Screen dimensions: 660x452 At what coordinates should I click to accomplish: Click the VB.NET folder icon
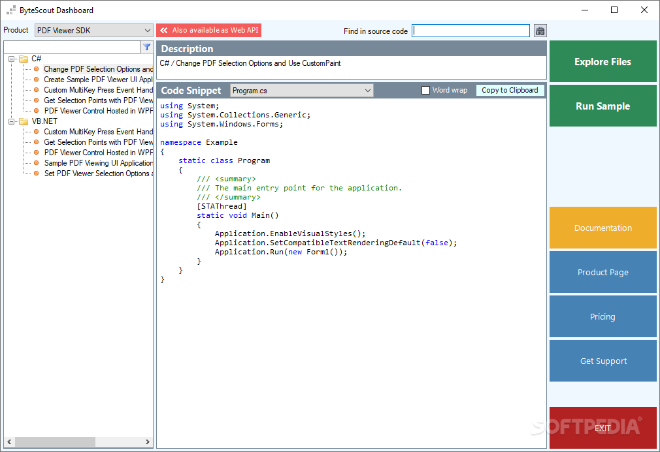24,121
